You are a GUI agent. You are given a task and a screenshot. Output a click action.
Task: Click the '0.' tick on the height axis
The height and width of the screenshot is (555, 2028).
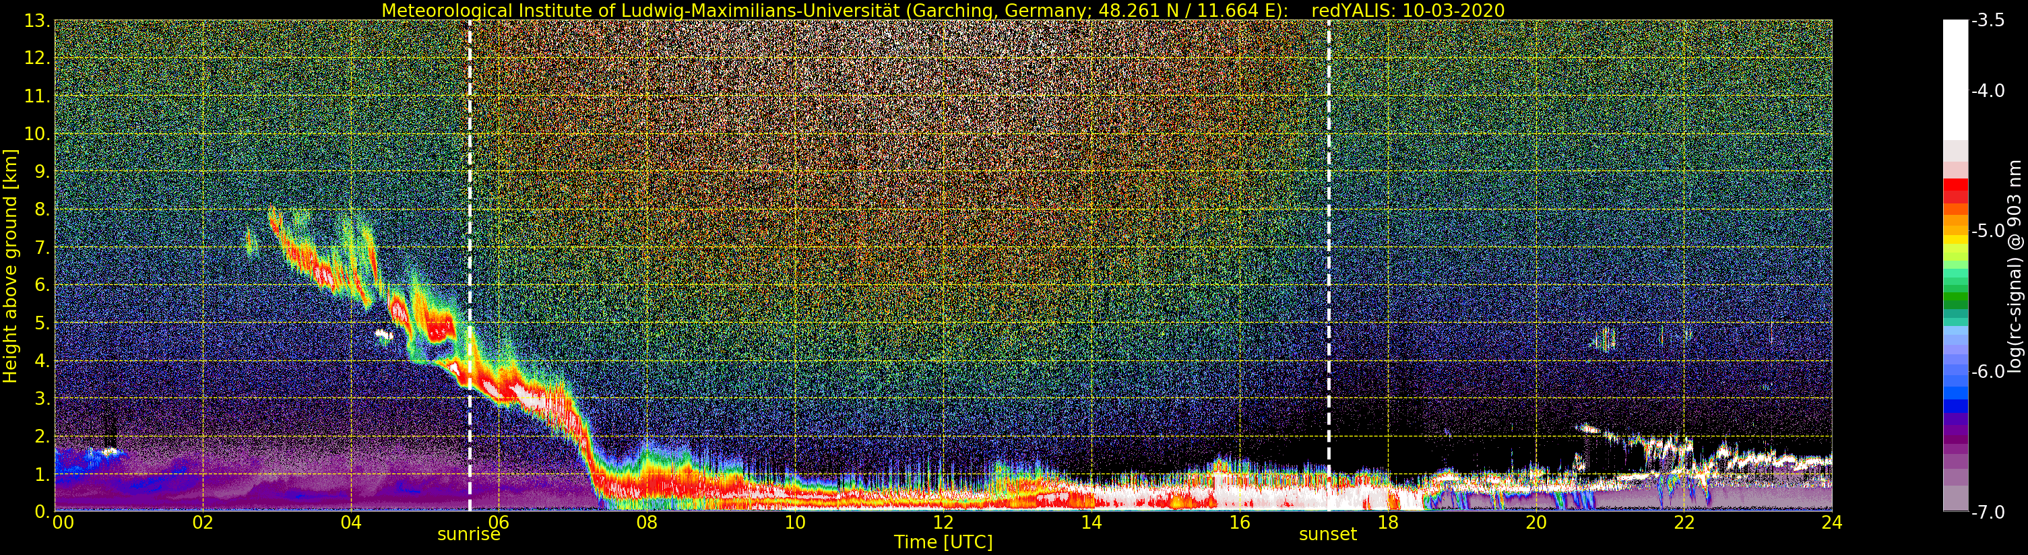point(42,512)
